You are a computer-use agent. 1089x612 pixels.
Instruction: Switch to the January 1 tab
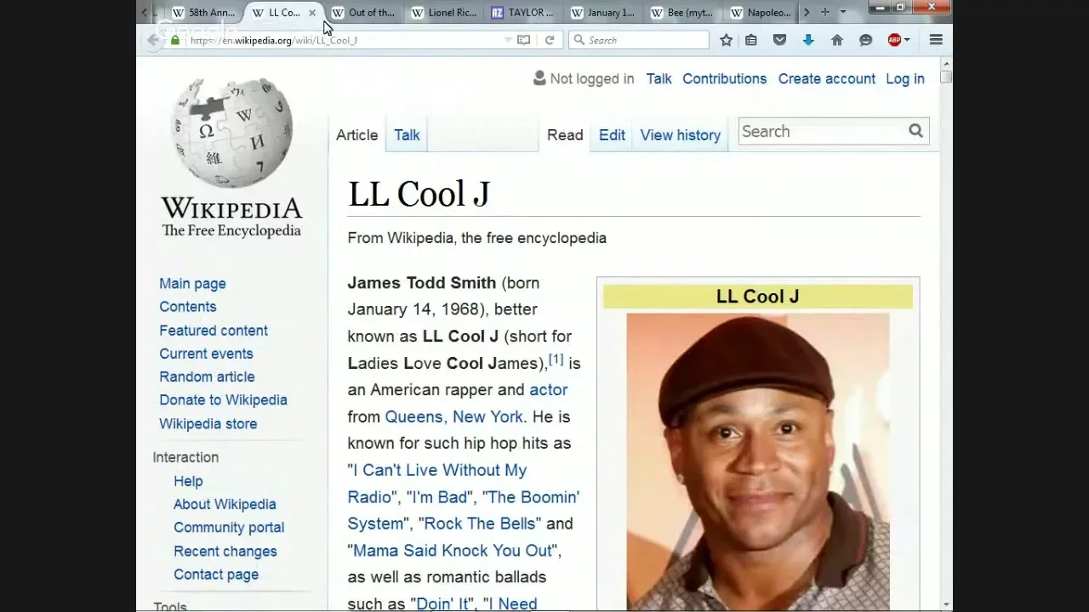tap(604, 13)
